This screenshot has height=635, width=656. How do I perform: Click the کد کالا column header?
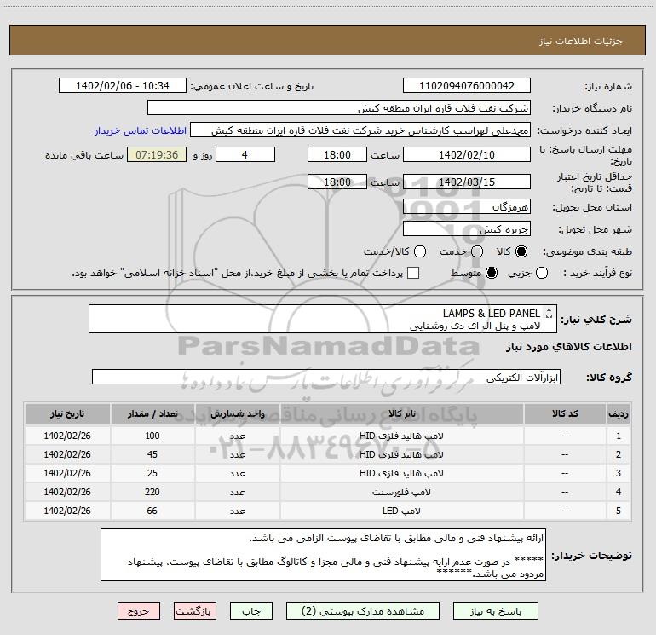565,413
